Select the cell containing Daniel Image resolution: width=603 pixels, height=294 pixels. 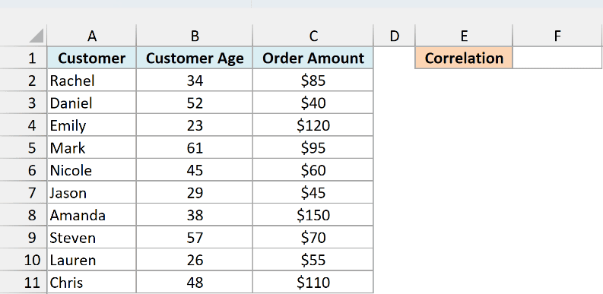(x=91, y=103)
